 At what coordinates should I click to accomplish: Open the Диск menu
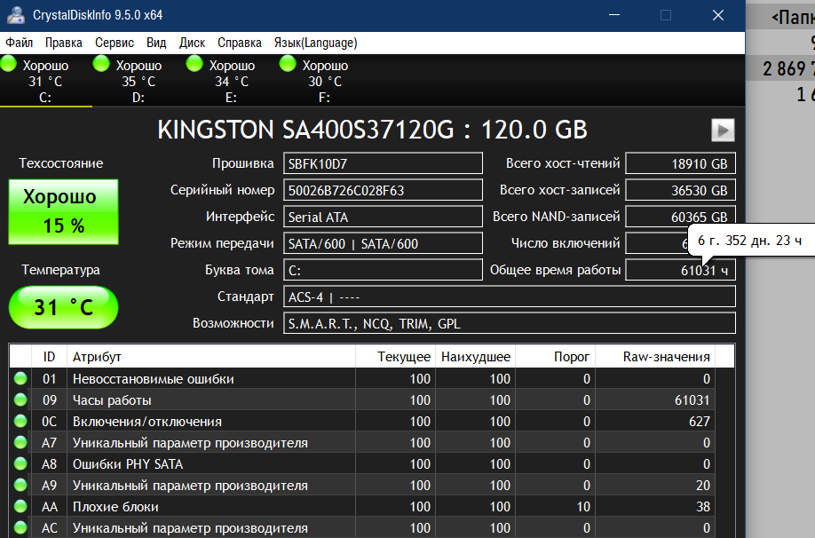(193, 43)
